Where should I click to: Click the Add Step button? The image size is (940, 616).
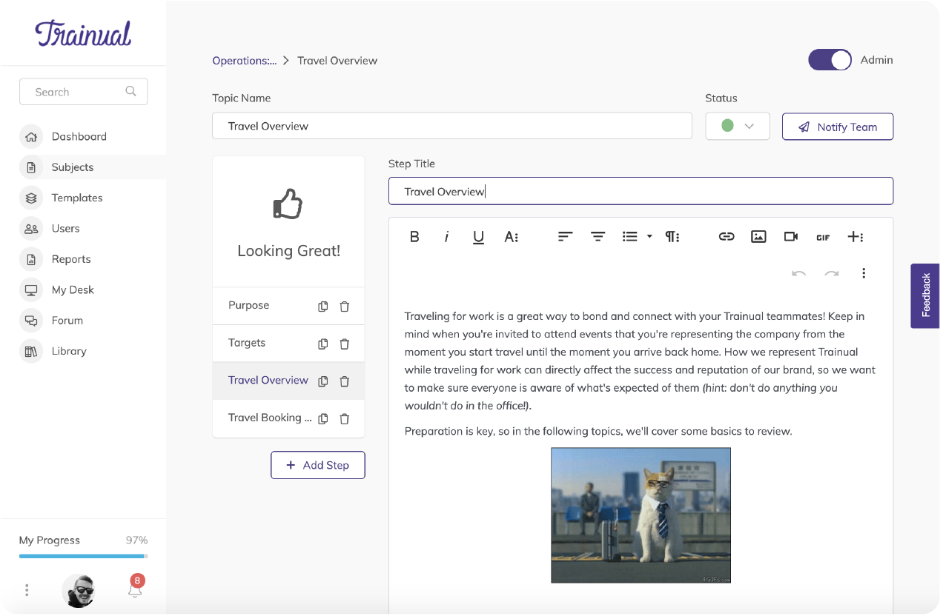[x=317, y=465]
